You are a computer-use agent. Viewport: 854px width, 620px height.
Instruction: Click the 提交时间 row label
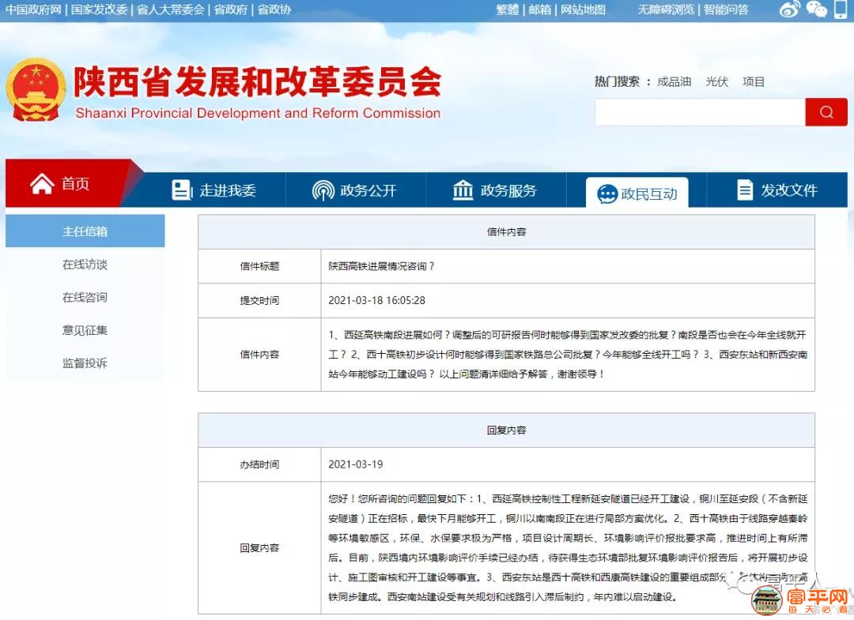(259, 300)
